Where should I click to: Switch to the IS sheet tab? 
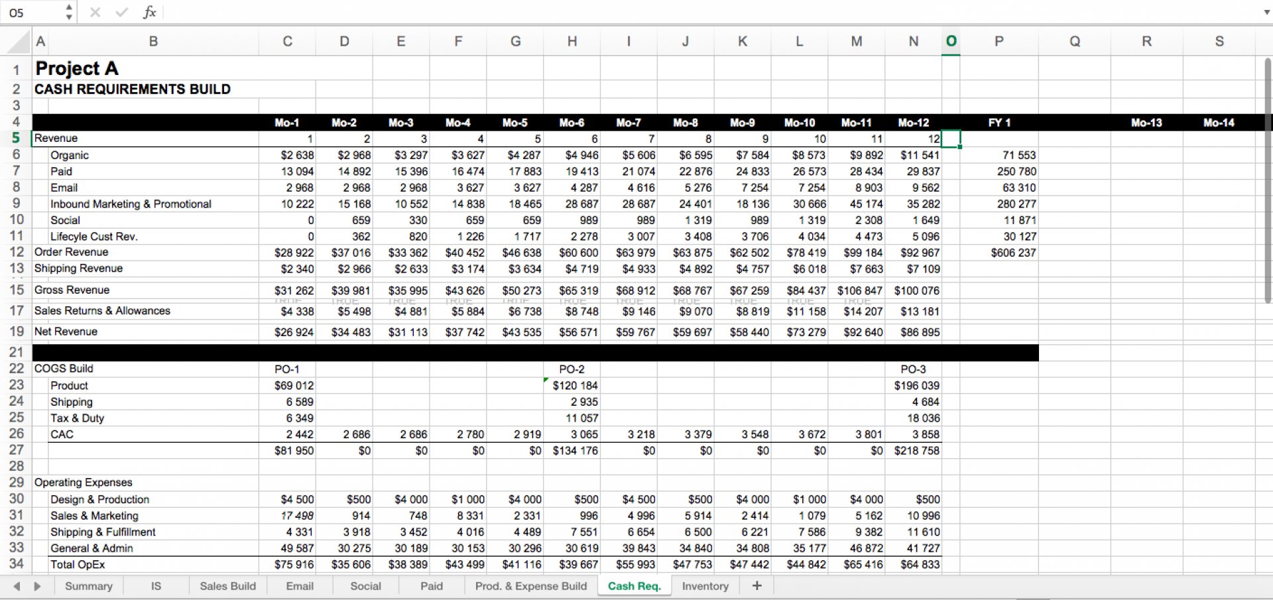point(156,586)
